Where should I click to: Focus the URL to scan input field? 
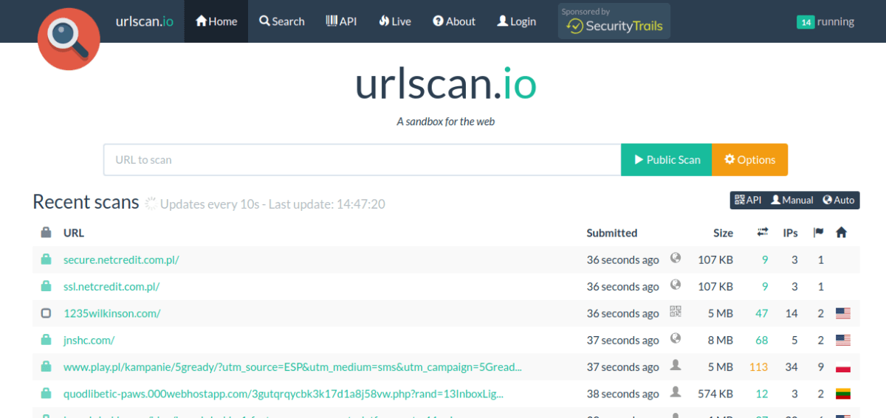[x=363, y=160]
